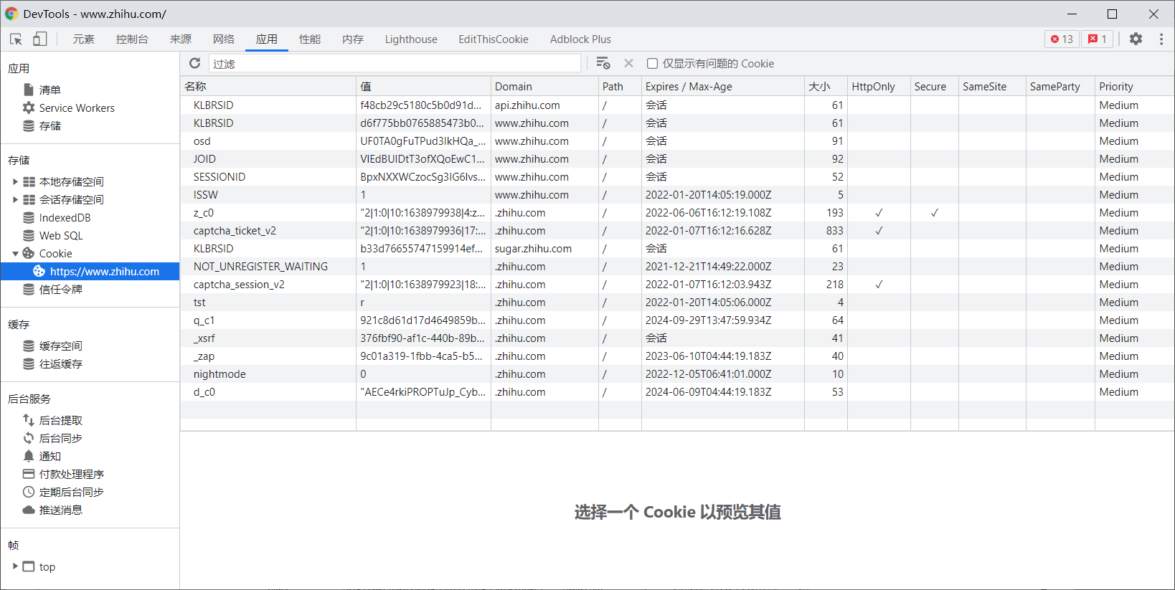1175x590 pixels.
Task: Select the q_c1 cookie row
Action: click(x=677, y=320)
